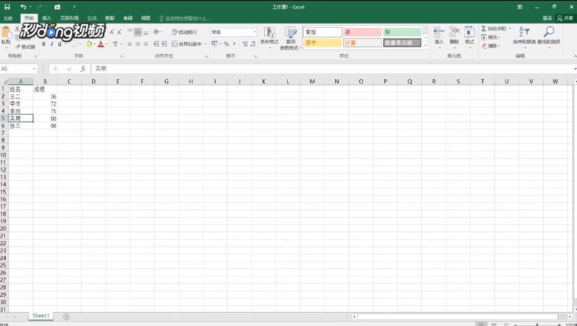Apply cell borders icon
Image resolution: width=577 pixels, height=326 pixels.
tap(74, 44)
